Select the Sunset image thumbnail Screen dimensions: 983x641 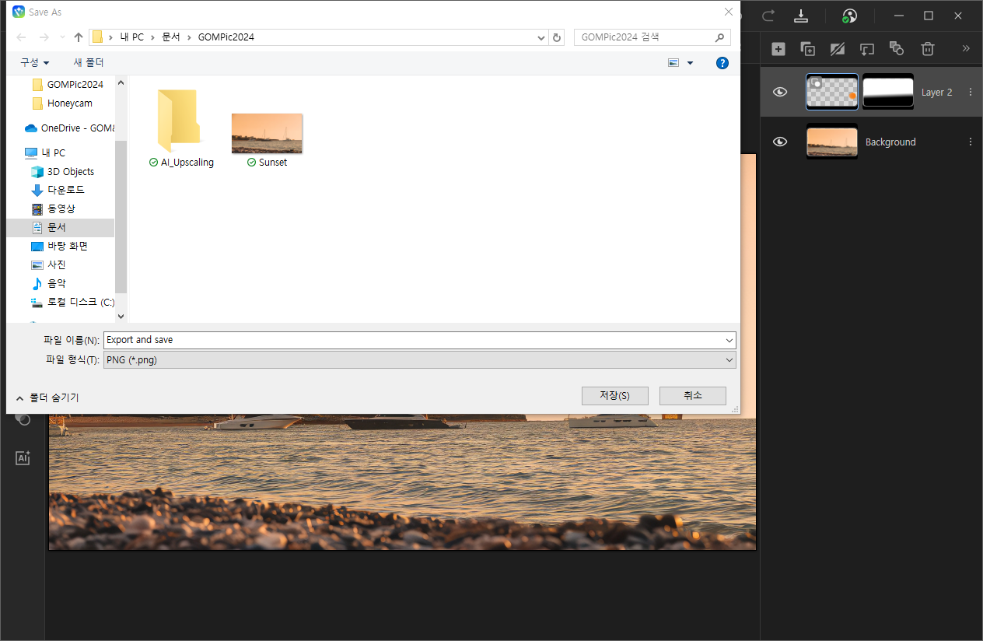pyautogui.click(x=267, y=134)
